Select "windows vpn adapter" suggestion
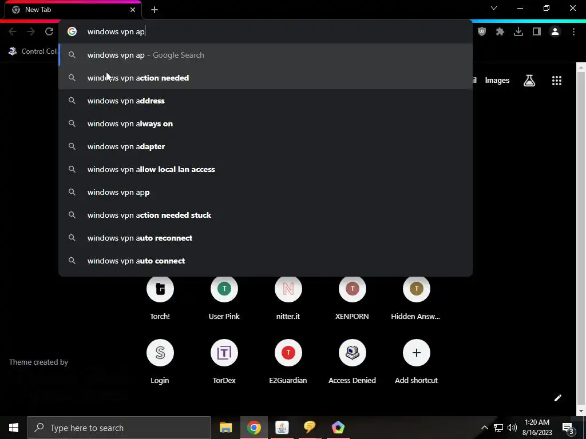Viewport: 586px width, 439px height. coord(266,146)
